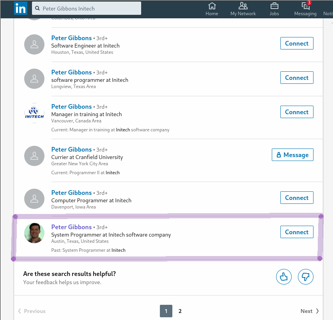Click the Austin Peter Gibbons profile photo
Image resolution: width=333 pixels, height=320 pixels.
point(34,233)
